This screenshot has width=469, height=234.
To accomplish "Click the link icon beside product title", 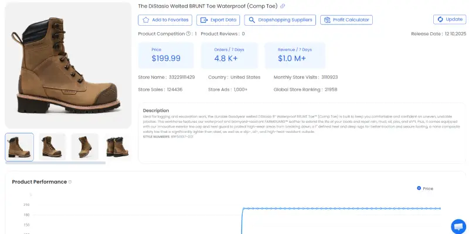I will (283, 6).
